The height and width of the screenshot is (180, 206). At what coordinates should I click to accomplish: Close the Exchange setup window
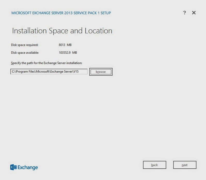[194, 13]
